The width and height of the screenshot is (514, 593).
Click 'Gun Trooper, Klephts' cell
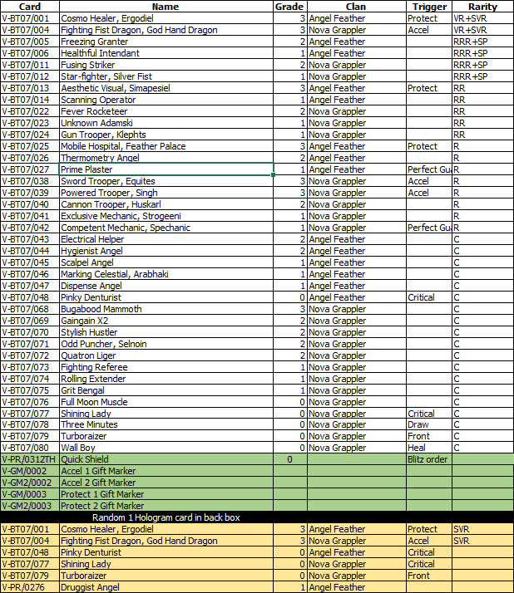[166, 135]
